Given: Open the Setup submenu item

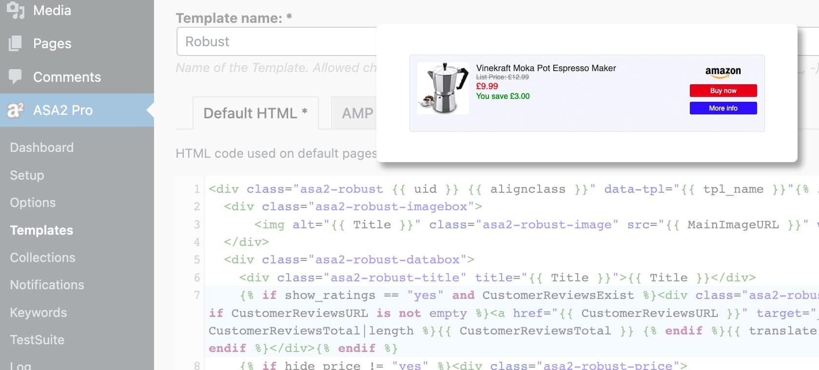Looking at the screenshot, I should point(27,175).
